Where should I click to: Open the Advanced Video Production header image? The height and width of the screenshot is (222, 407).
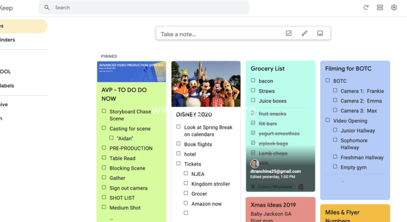[131, 72]
